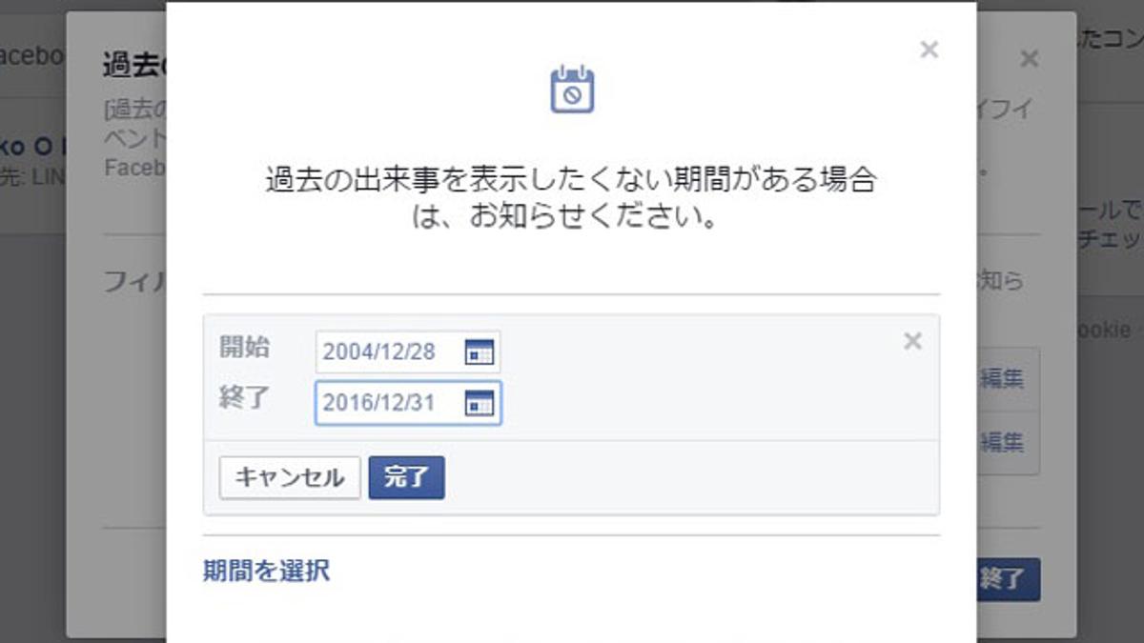
Task: Open the 期間を選択 link
Action: point(266,571)
